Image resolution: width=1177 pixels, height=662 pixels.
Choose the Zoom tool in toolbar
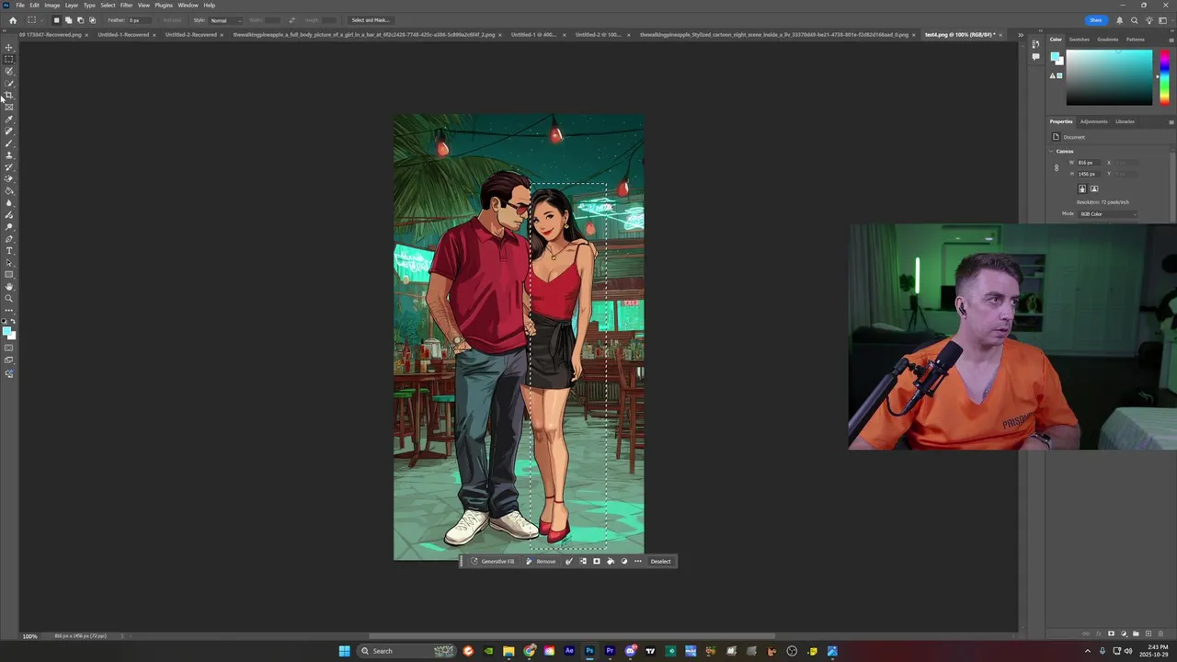click(x=9, y=298)
